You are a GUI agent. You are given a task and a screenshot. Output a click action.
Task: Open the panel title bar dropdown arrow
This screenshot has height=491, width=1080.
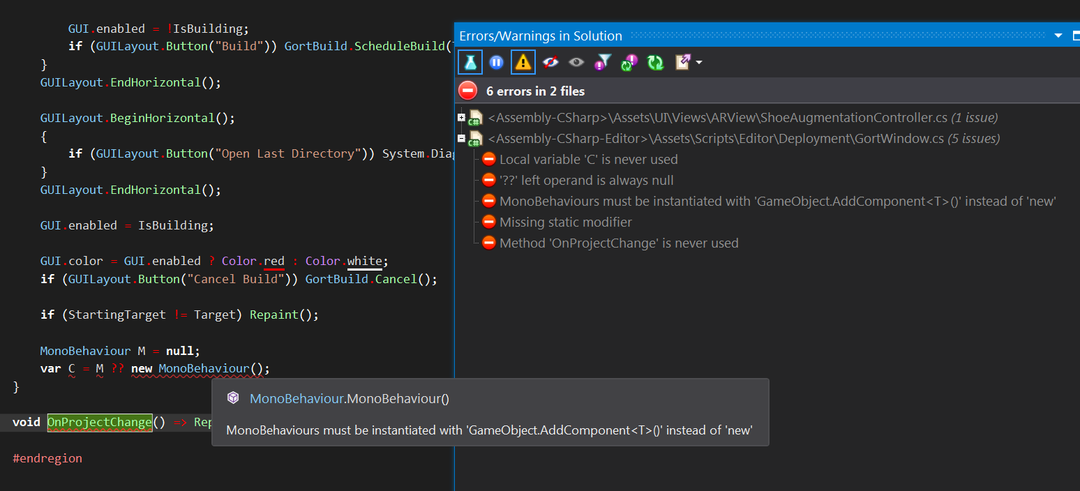tap(1058, 35)
